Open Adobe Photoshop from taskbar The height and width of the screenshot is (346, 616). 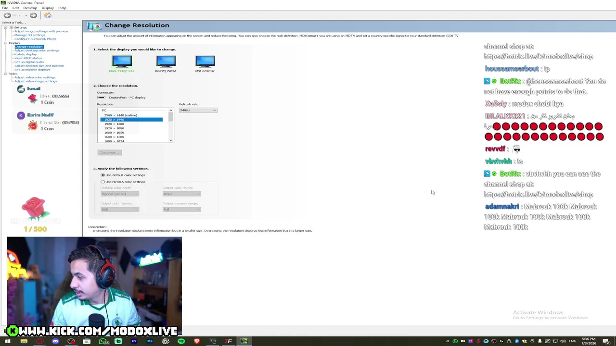(150, 341)
